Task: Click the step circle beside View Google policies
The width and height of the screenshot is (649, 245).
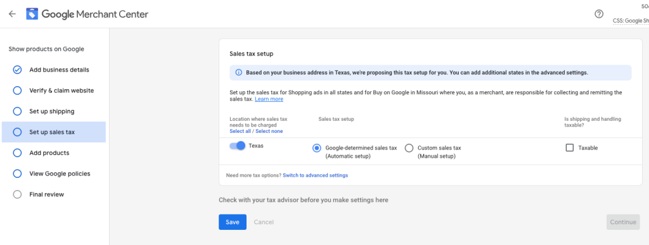Action: (x=17, y=173)
